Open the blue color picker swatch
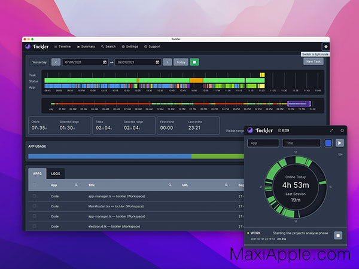Viewport: 359px width, 269px height. pos(328,143)
